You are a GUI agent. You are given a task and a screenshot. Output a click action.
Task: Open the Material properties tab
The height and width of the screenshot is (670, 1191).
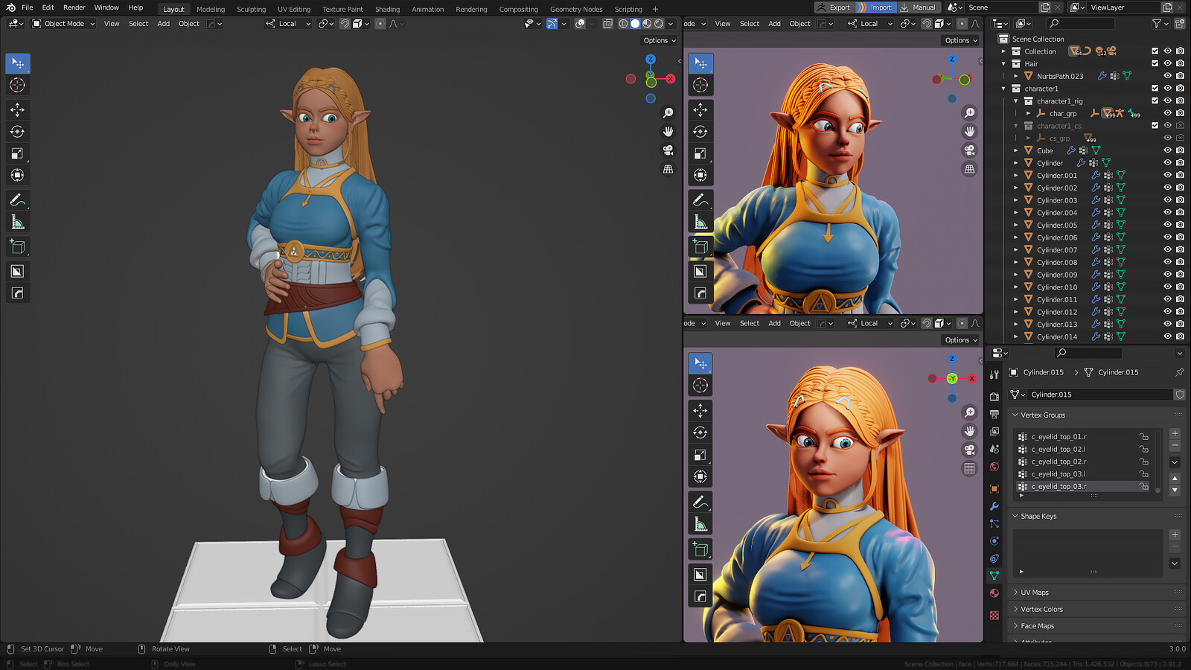pyautogui.click(x=994, y=593)
